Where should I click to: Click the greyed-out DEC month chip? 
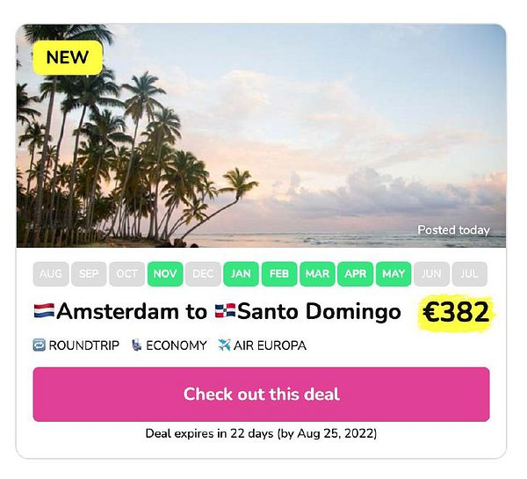[x=203, y=274]
